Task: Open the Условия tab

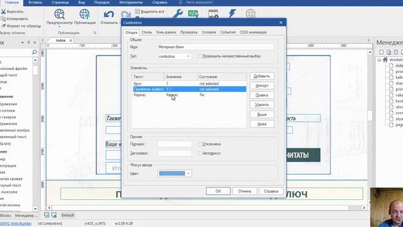Action: click(x=208, y=32)
